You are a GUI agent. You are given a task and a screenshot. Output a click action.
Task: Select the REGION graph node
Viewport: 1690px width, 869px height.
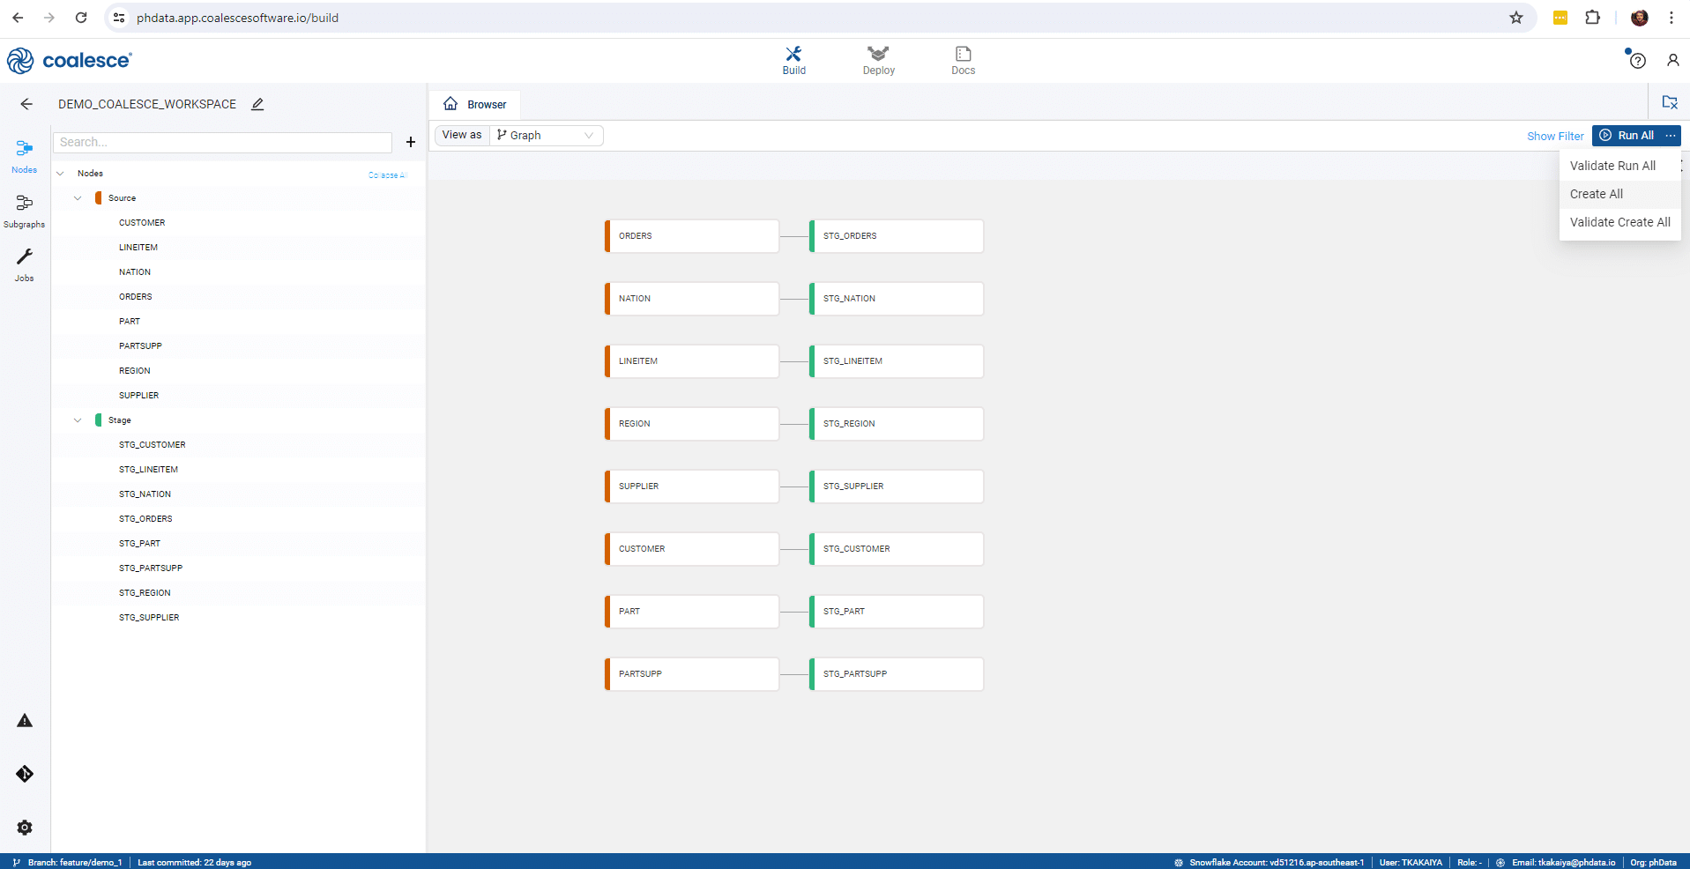click(x=692, y=424)
